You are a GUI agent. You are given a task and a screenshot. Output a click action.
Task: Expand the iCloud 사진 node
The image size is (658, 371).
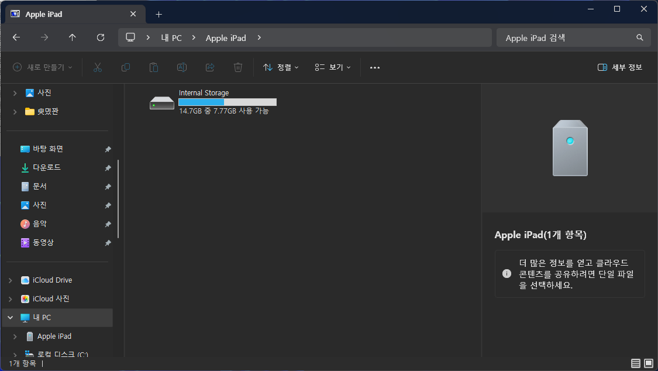tap(11, 299)
